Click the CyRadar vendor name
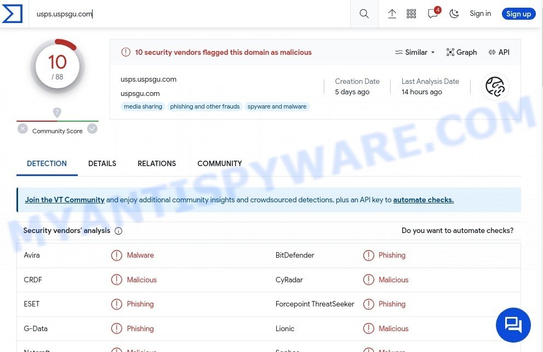 [289, 280]
